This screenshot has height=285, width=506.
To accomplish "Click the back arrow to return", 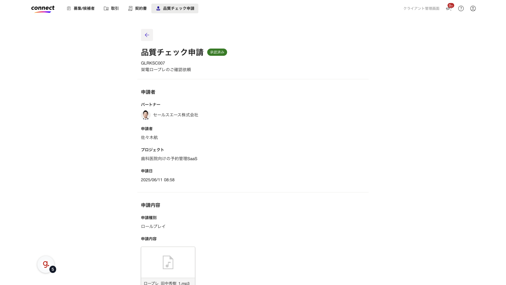I will pyautogui.click(x=147, y=35).
